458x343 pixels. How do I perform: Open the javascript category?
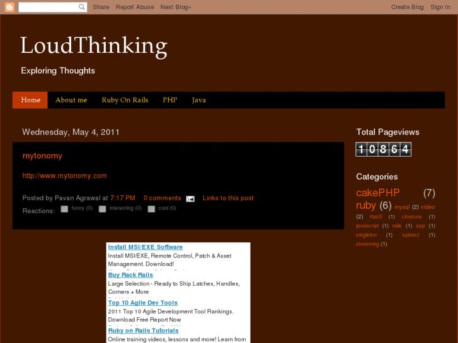pyautogui.click(x=367, y=226)
